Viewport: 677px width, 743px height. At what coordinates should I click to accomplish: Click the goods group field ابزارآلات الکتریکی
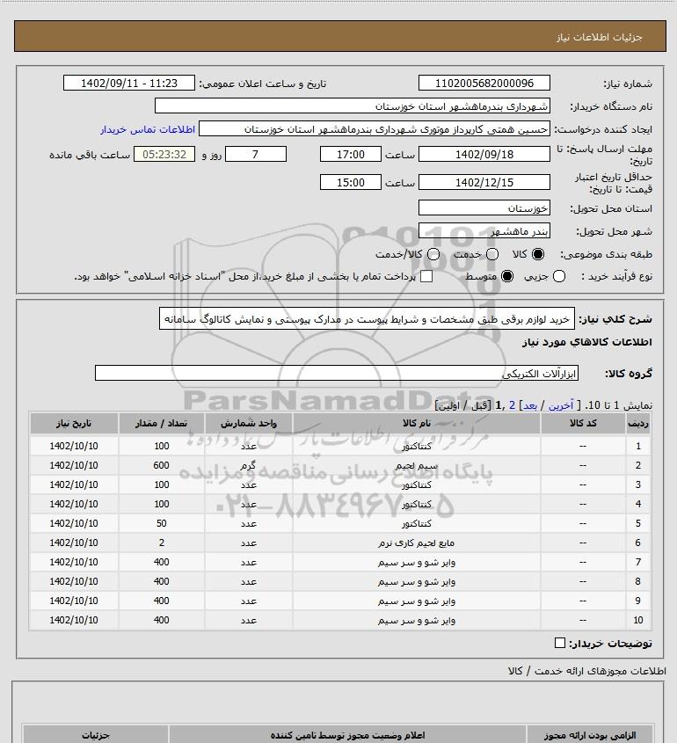click(337, 373)
